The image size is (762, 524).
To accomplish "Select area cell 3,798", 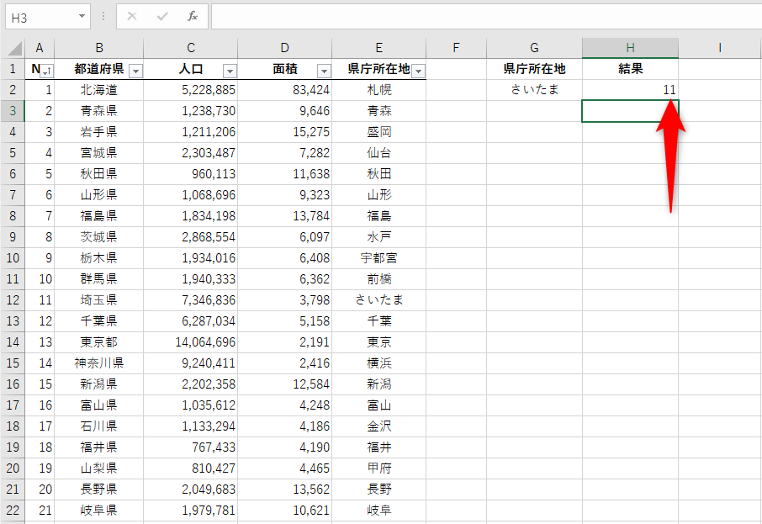I will click(285, 300).
